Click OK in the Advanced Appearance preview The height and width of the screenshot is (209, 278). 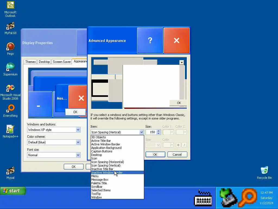179,103
